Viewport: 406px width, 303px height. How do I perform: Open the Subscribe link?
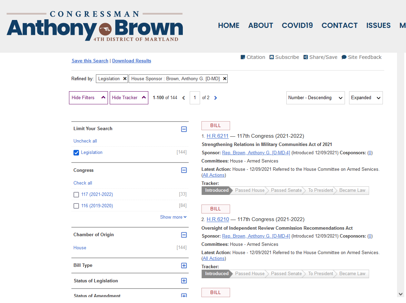pyautogui.click(x=287, y=57)
